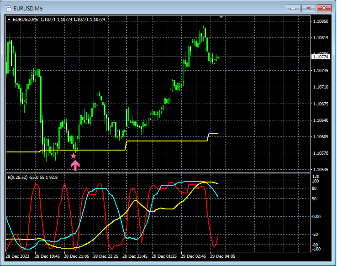The image size is (337, 266).
Task: Minimize the EURUSD,M5 chart window
Action: (293, 8)
